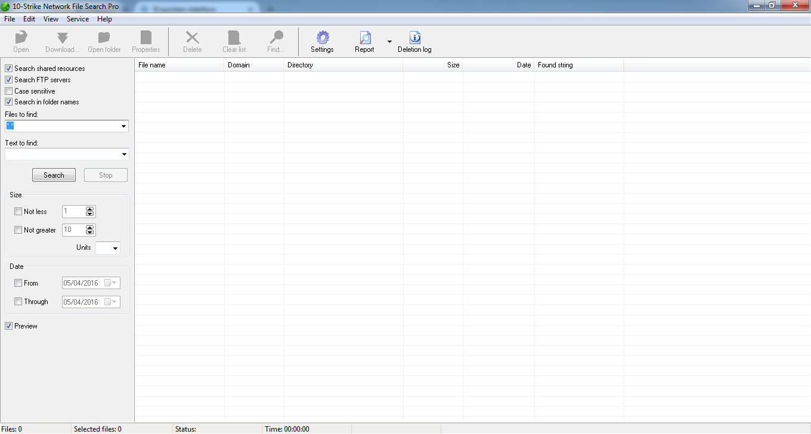The image size is (811, 434).
Task: Toggle Search in folder names checkbox
Action: click(x=9, y=102)
